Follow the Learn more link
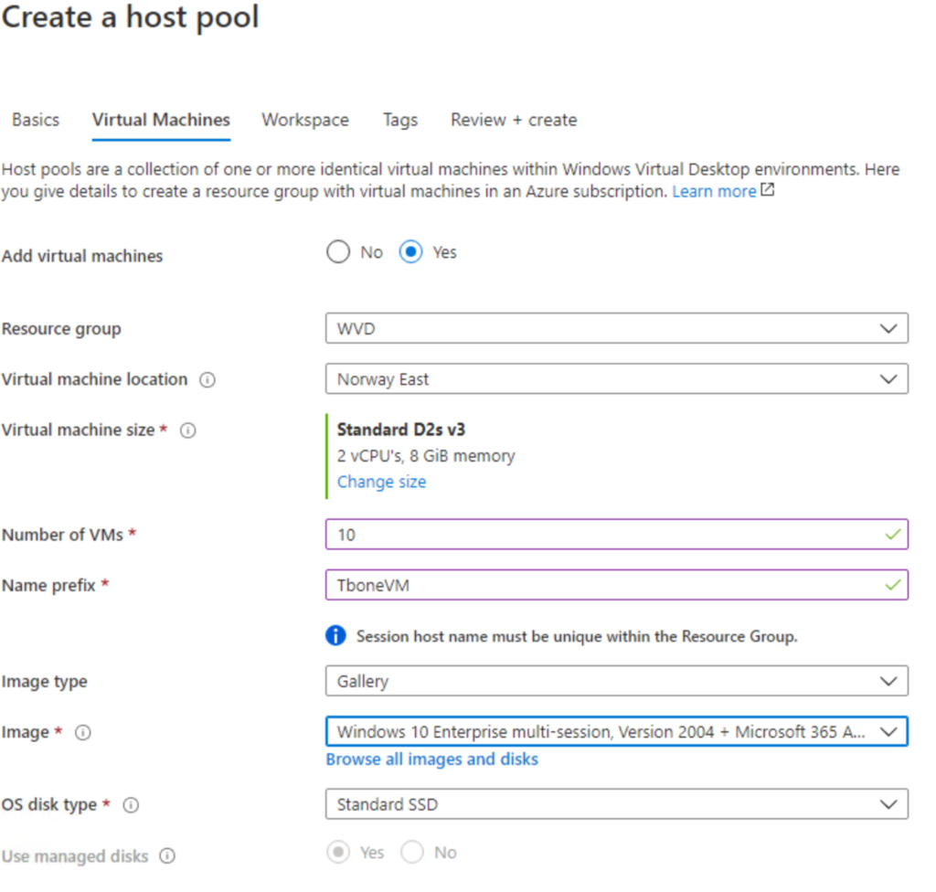936x892 pixels. [x=714, y=191]
